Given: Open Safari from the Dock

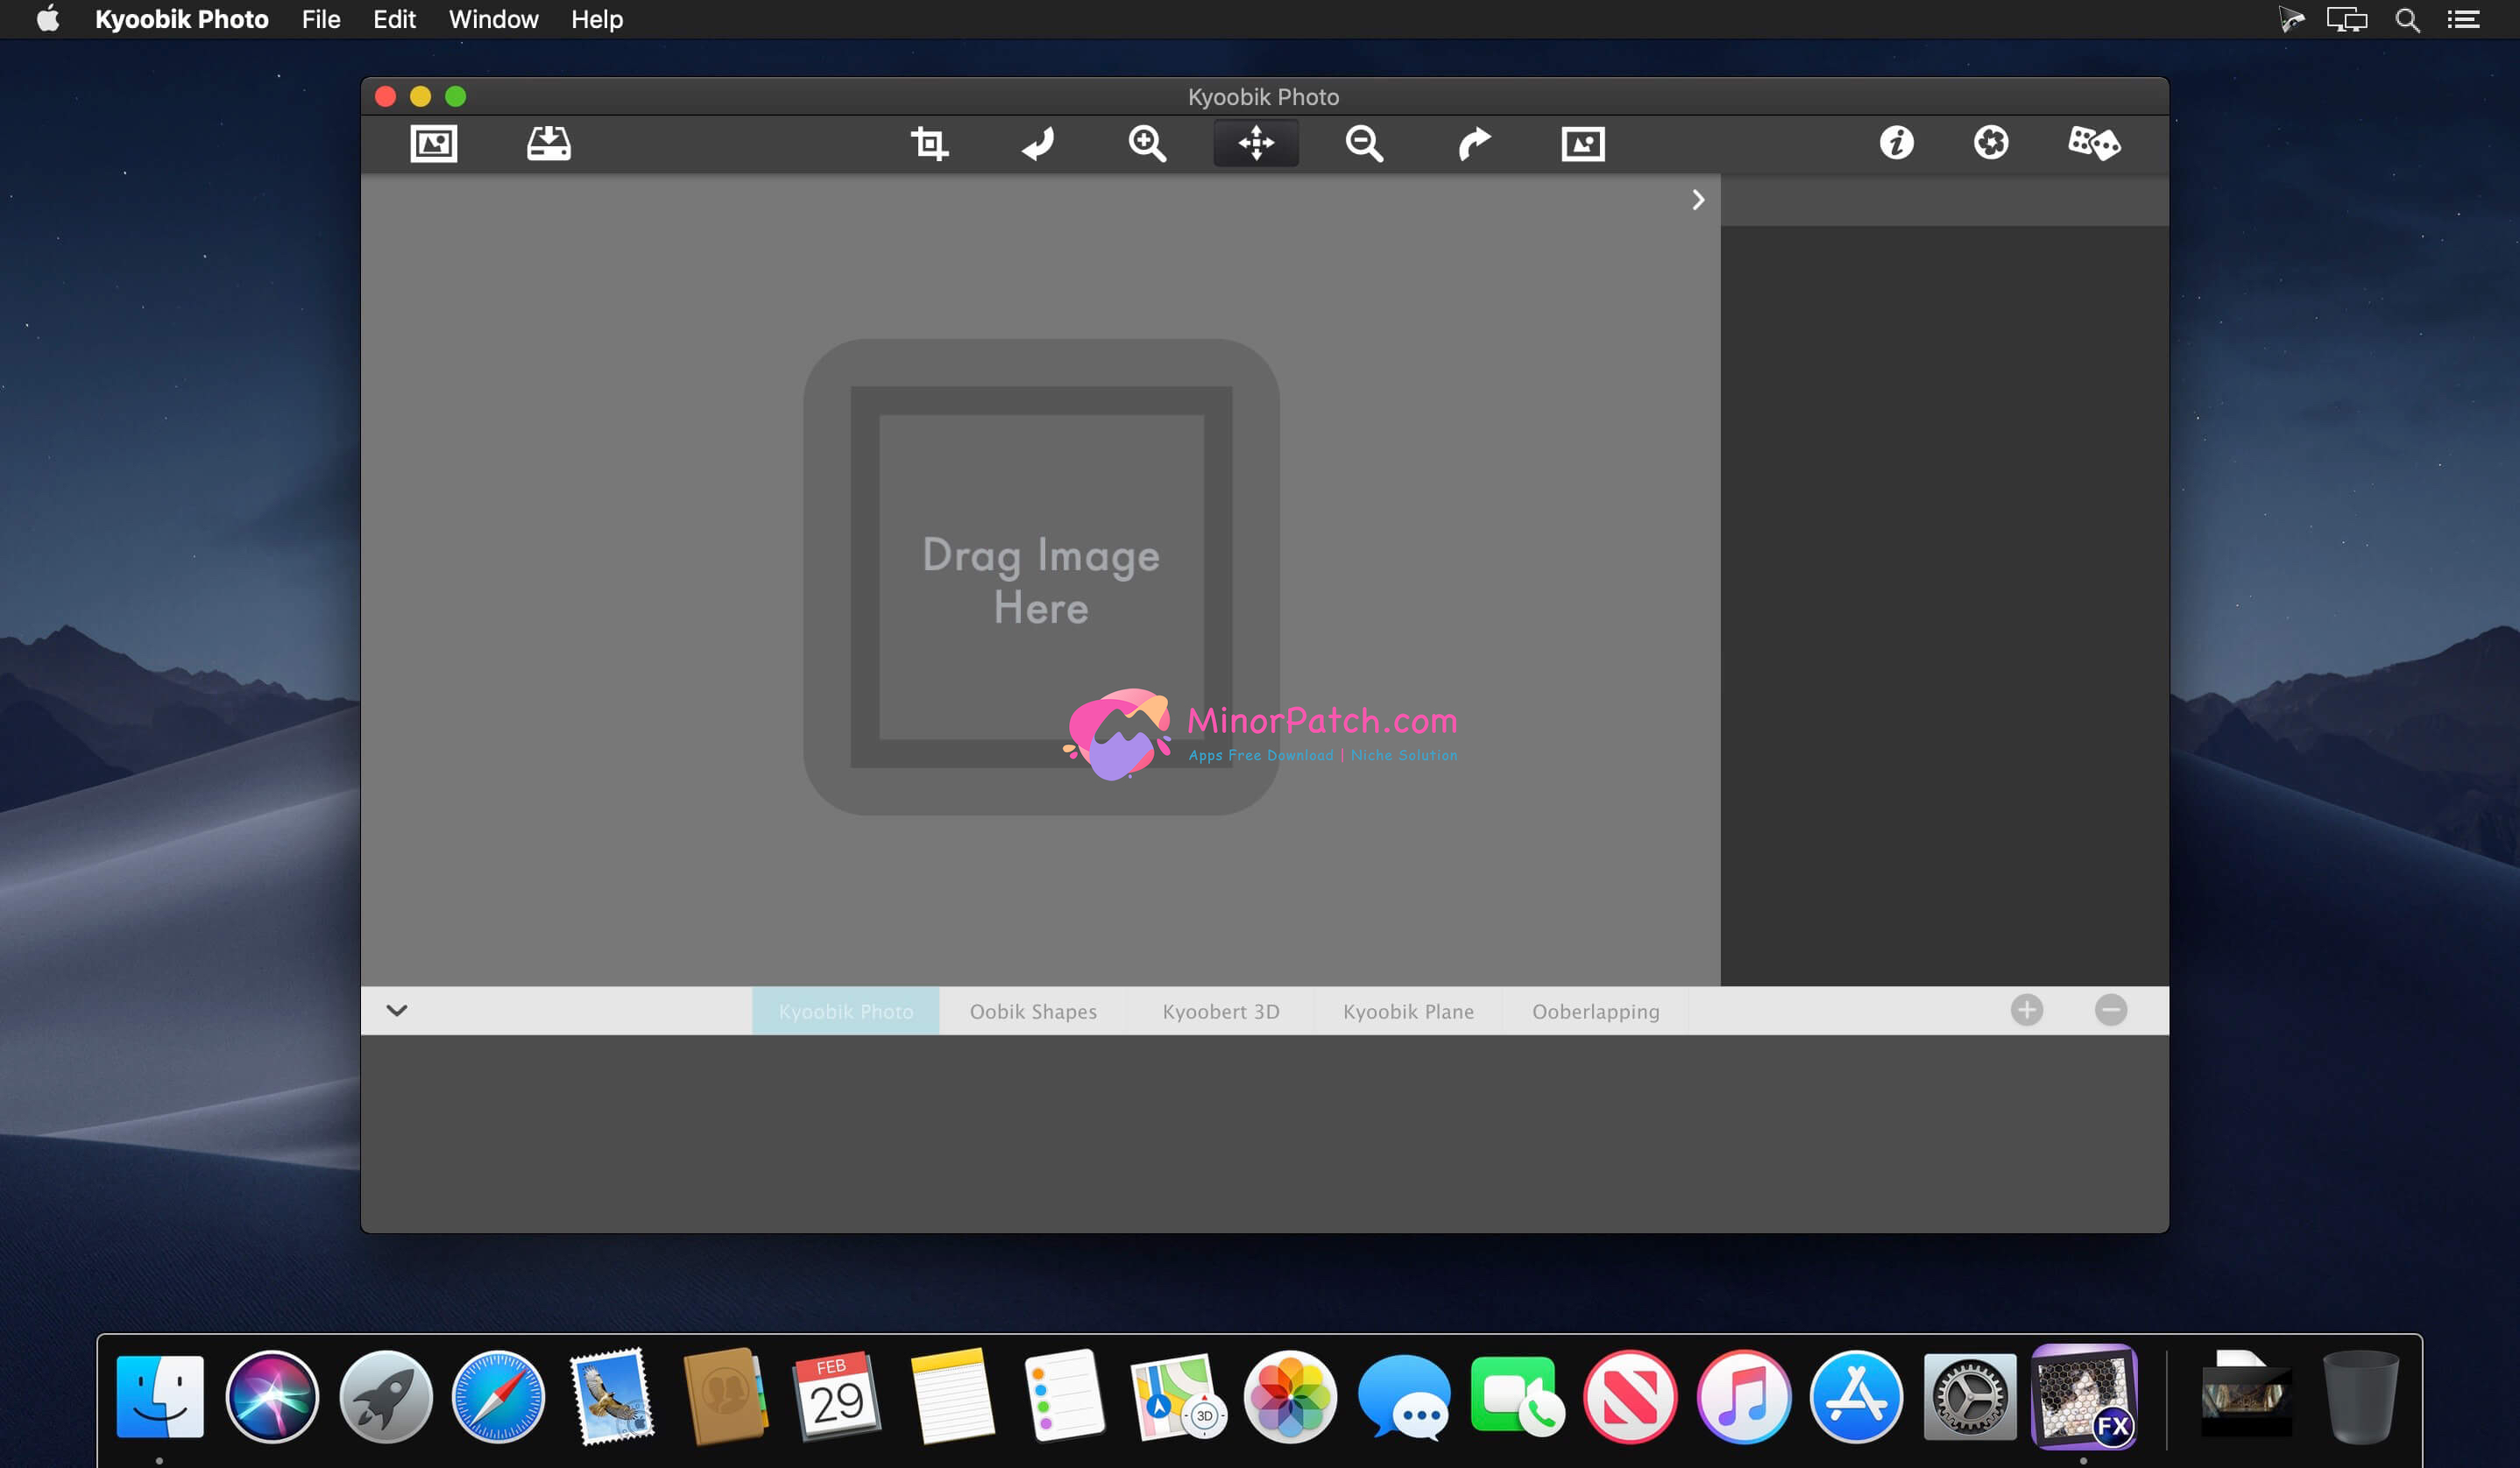Looking at the screenshot, I should [x=498, y=1396].
